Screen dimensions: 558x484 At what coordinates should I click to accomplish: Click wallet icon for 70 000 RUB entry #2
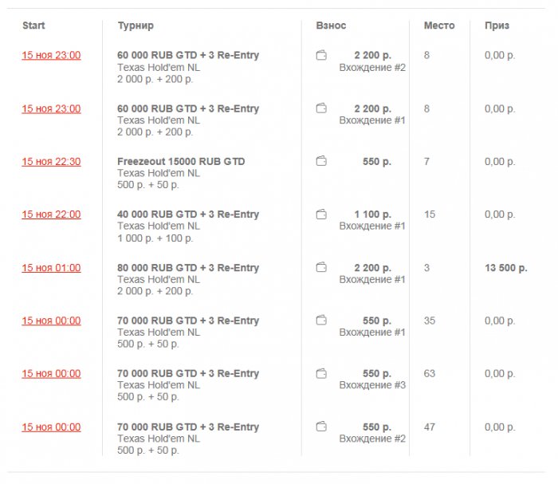point(321,427)
